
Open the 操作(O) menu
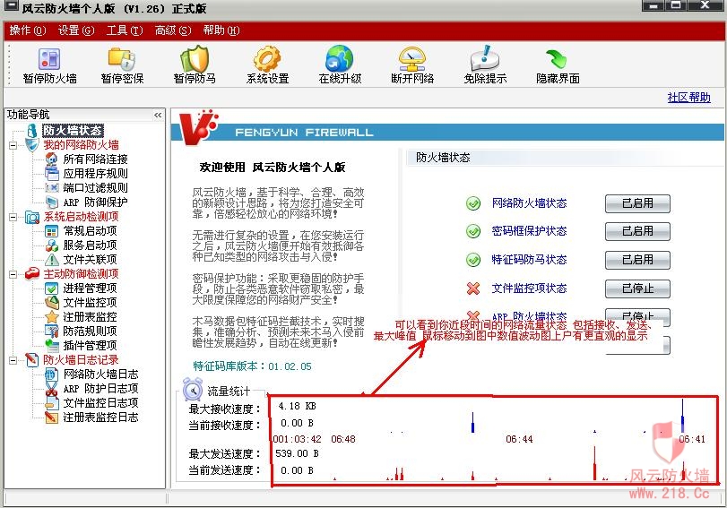(x=28, y=30)
